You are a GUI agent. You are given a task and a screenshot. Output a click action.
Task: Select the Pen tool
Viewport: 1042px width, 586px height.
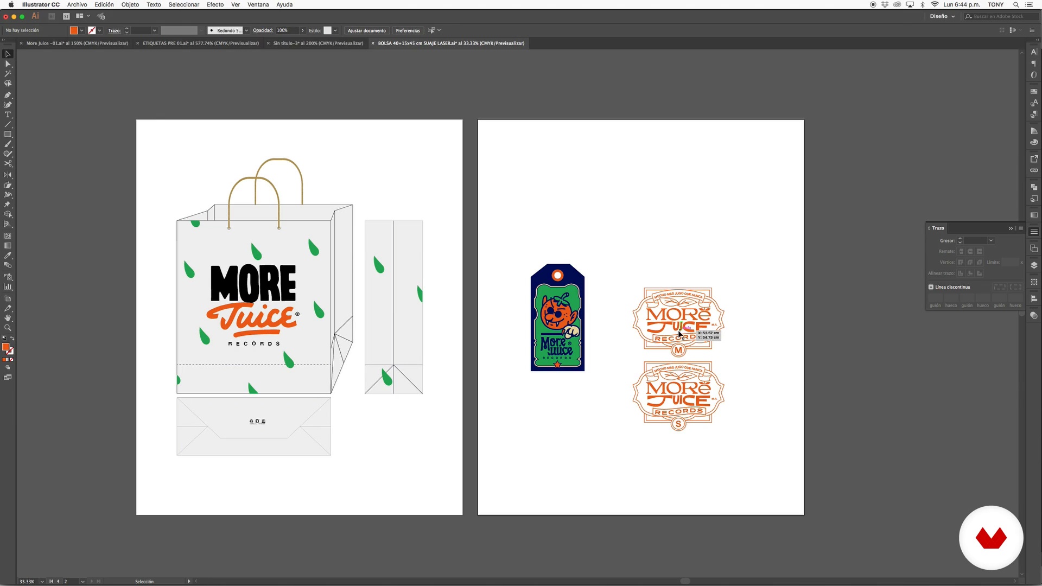[x=8, y=95]
